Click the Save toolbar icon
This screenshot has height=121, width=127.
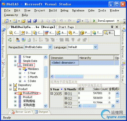click(29, 21)
